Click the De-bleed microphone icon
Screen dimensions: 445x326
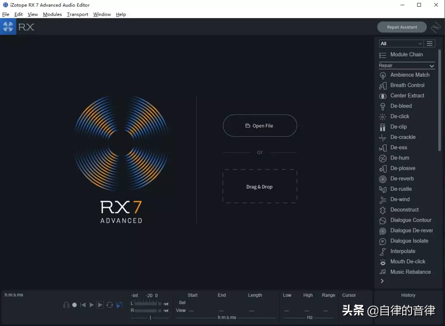(382, 106)
